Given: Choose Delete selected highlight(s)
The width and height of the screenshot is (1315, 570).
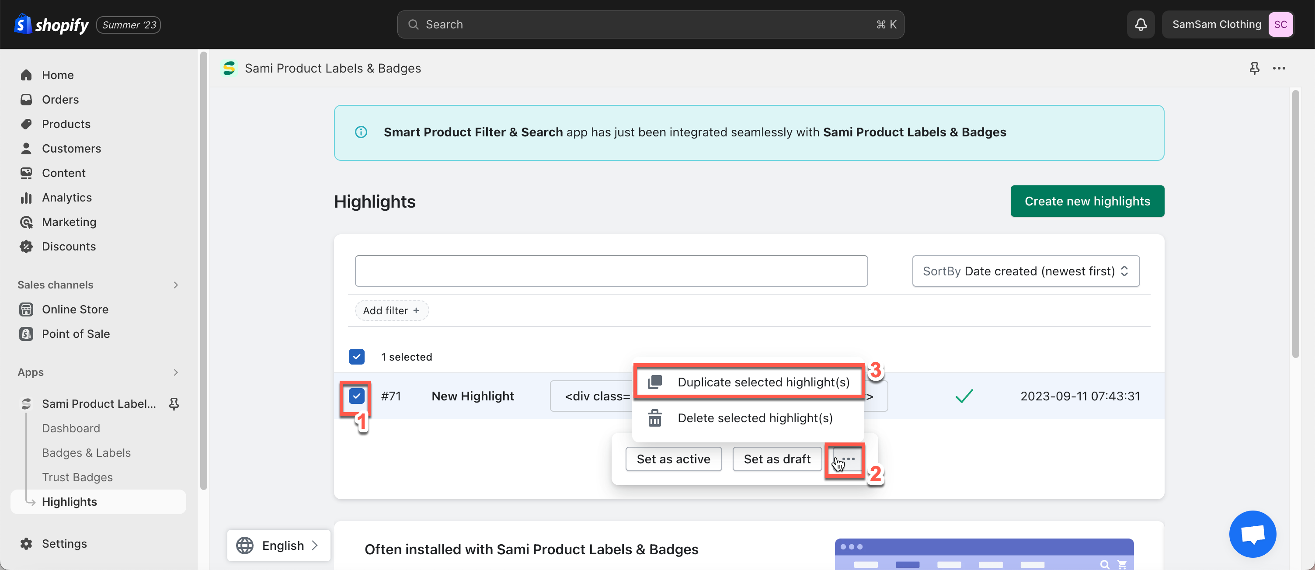Looking at the screenshot, I should pyautogui.click(x=748, y=418).
